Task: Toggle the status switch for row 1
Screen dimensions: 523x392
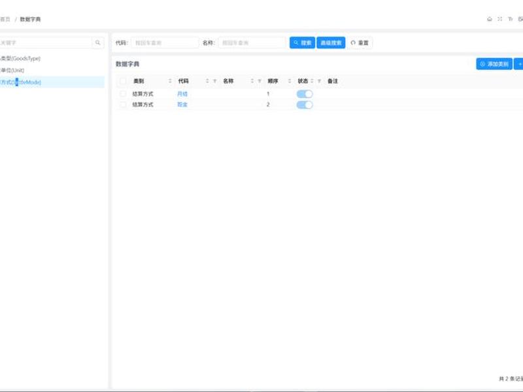Action: click(x=305, y=94)
